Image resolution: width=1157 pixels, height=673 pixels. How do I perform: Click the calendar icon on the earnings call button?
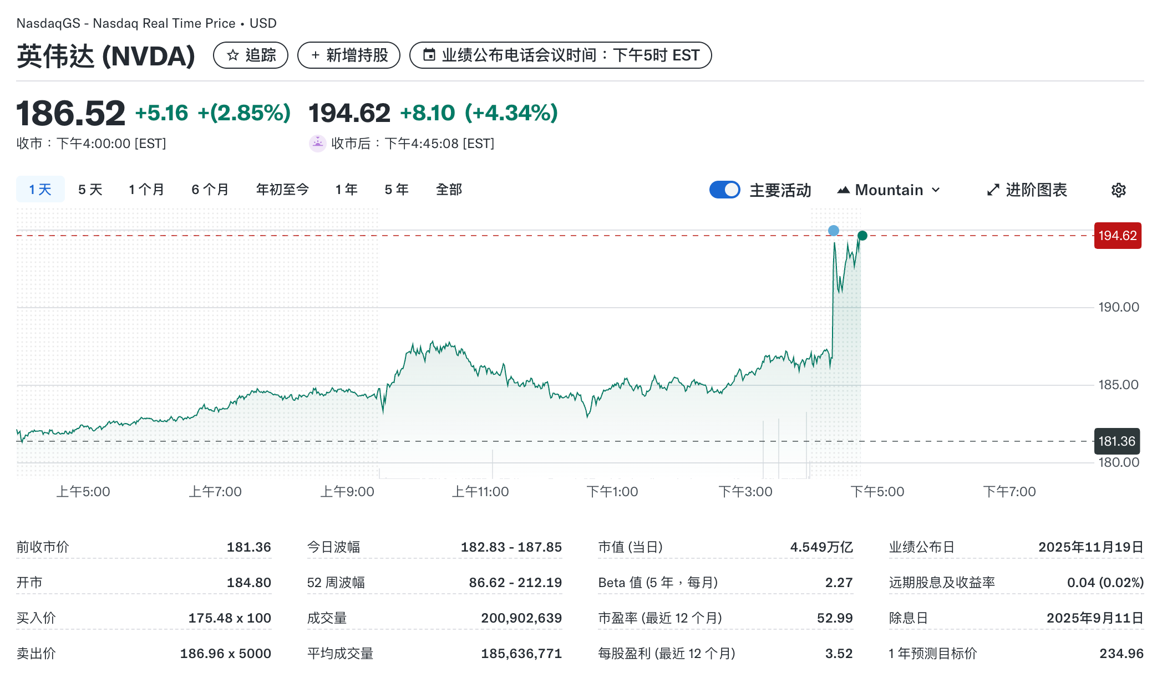point(428,55)
